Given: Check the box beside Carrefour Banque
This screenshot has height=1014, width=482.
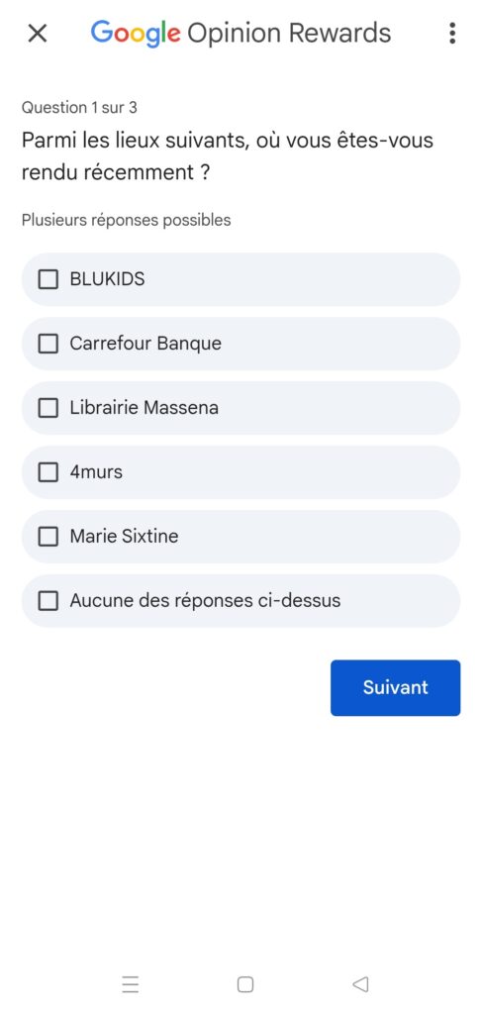Looking at the screenshot, I should pyautogui.click(x=48, y=344).
